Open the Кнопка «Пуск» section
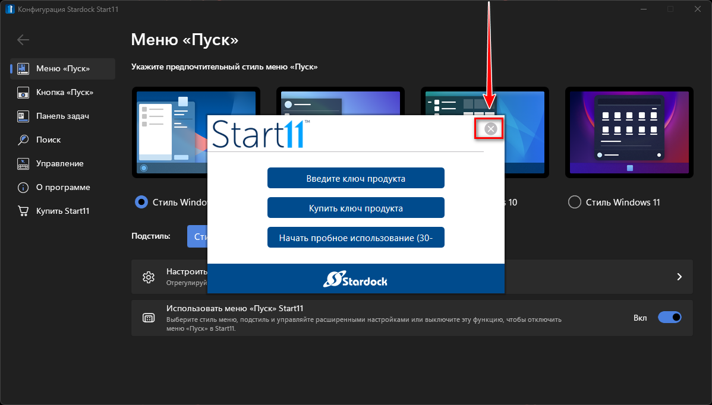This screenshot has width=712, height=405. click(62, 93)
